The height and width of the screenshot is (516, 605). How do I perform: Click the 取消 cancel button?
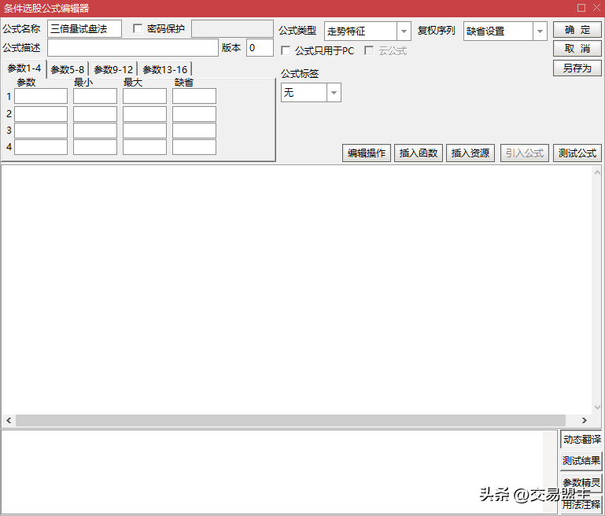coord(577,49)
